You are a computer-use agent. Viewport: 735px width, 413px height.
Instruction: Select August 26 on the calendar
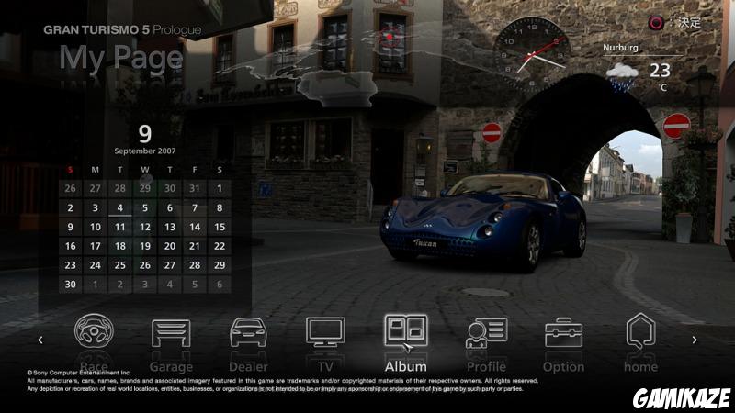pos(71,189)
